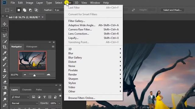Select the History Brush tool
Viewport: 195px width, 109px height.
[5, 76]
